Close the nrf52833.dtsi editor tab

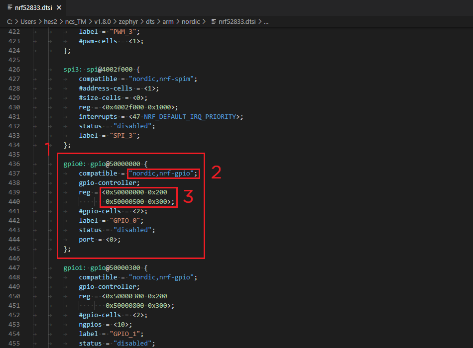pos(59,7)
